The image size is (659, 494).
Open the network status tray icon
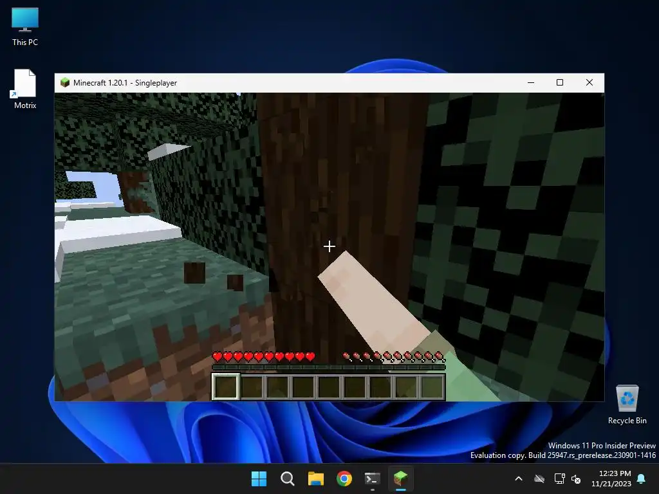559,479
